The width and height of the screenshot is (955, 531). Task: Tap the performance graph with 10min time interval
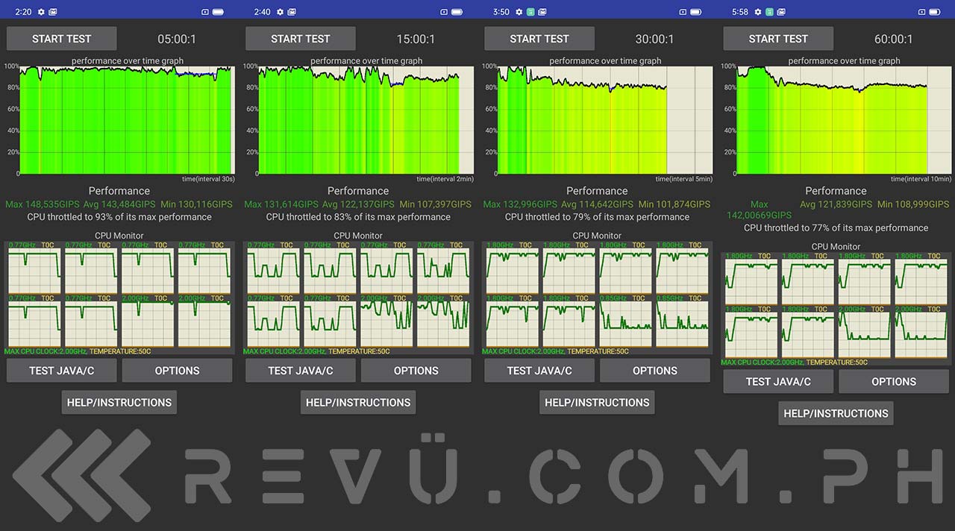843,120
